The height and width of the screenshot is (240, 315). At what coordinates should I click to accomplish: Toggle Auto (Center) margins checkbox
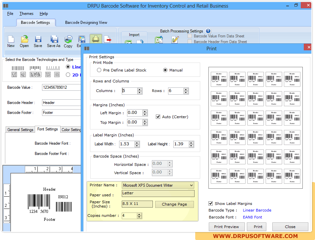click(158, 117)
